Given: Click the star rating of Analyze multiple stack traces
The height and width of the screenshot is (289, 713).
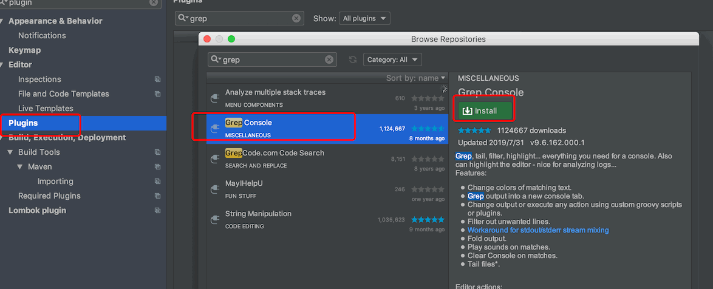Looking at the screenshot, I should [428, 98].
